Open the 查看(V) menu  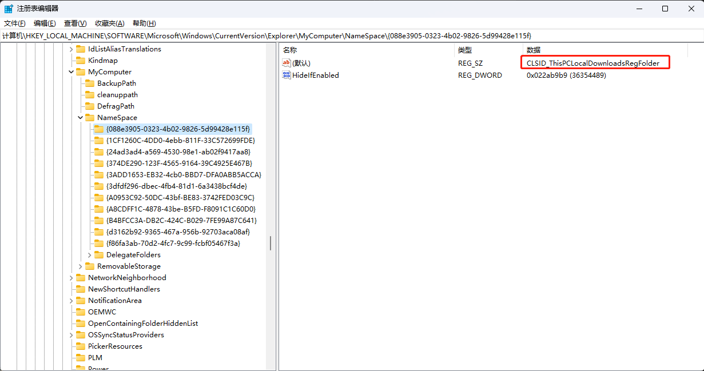(x=75, y=23)
